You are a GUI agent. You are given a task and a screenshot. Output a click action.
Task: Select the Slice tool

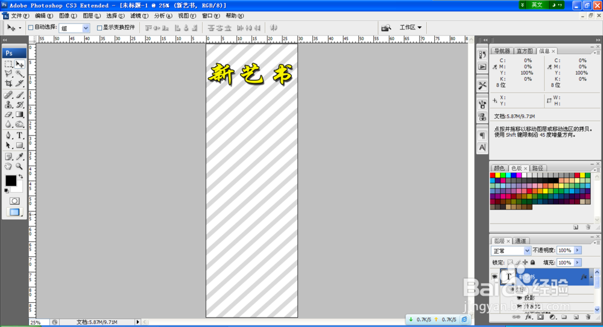pyautogui.click(x=19, y=83)
